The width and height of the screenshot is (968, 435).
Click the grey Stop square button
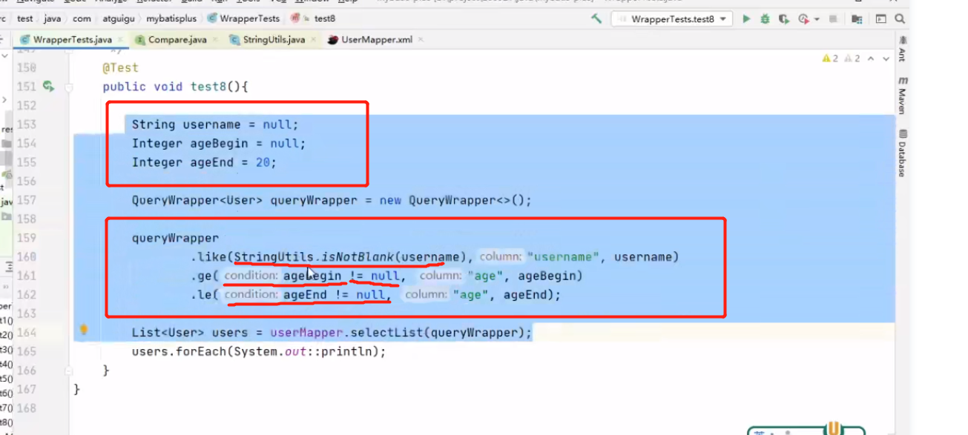[833, 19]
